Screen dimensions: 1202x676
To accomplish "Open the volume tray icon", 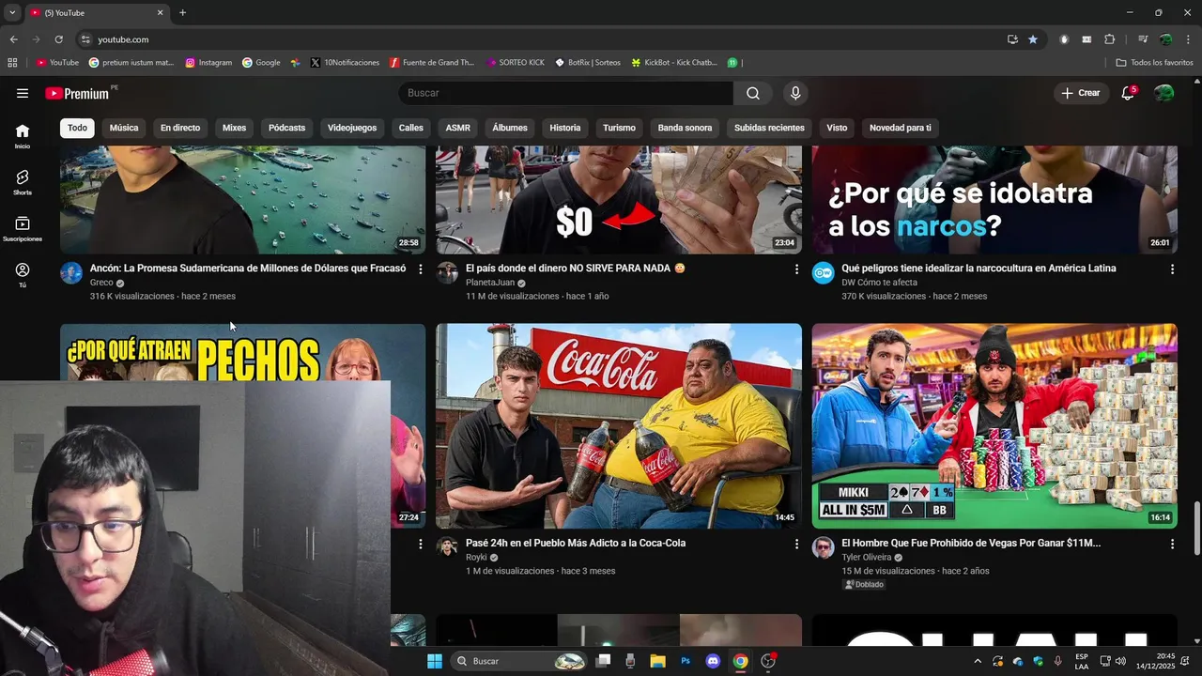I will pyautogui.click(x=1120, y=661).
